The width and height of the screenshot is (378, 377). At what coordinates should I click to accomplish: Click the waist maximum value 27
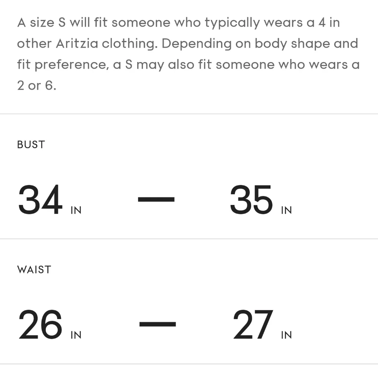(253, 325)
